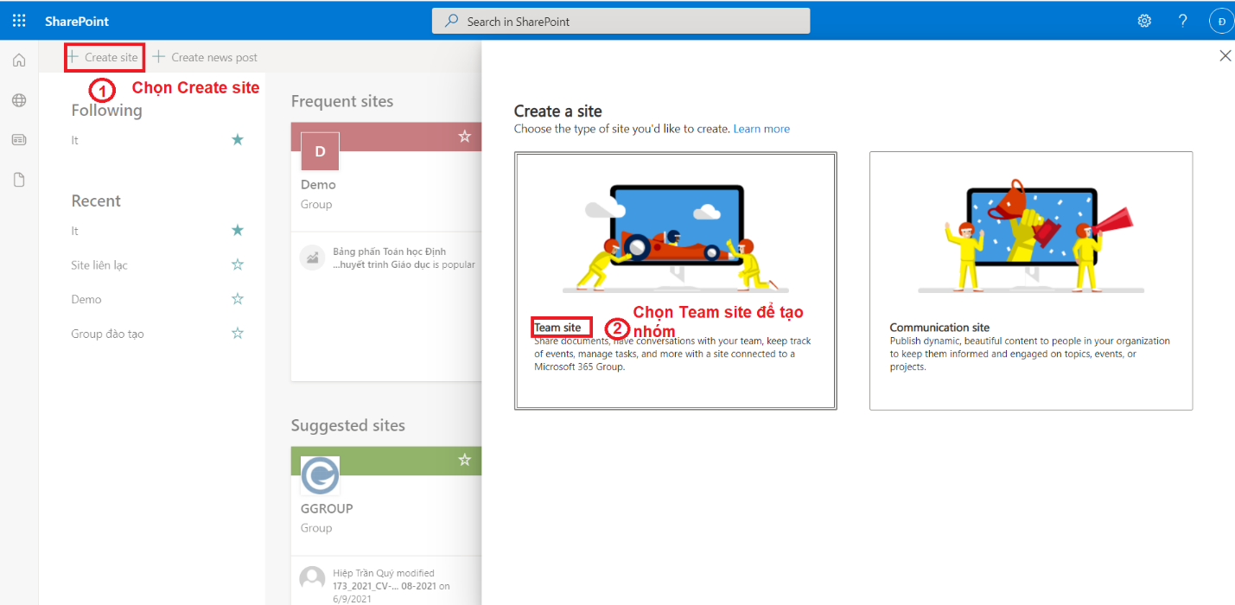Follow the Group đào tạo site
Screen dimensions: 1235x605
click(x=238, y=333)
